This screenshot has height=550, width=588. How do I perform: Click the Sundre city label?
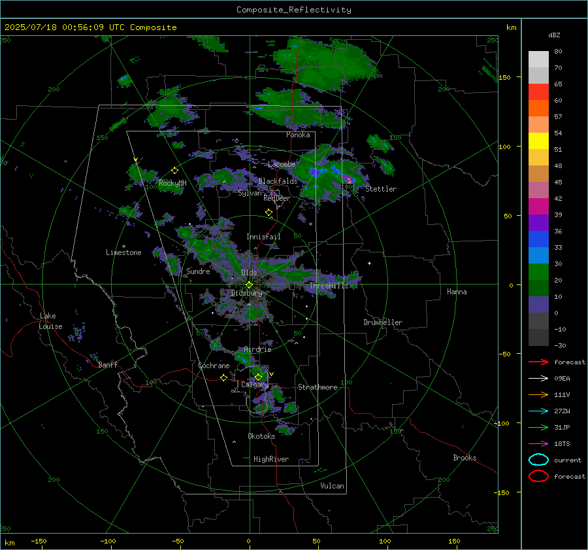point(198,271)
